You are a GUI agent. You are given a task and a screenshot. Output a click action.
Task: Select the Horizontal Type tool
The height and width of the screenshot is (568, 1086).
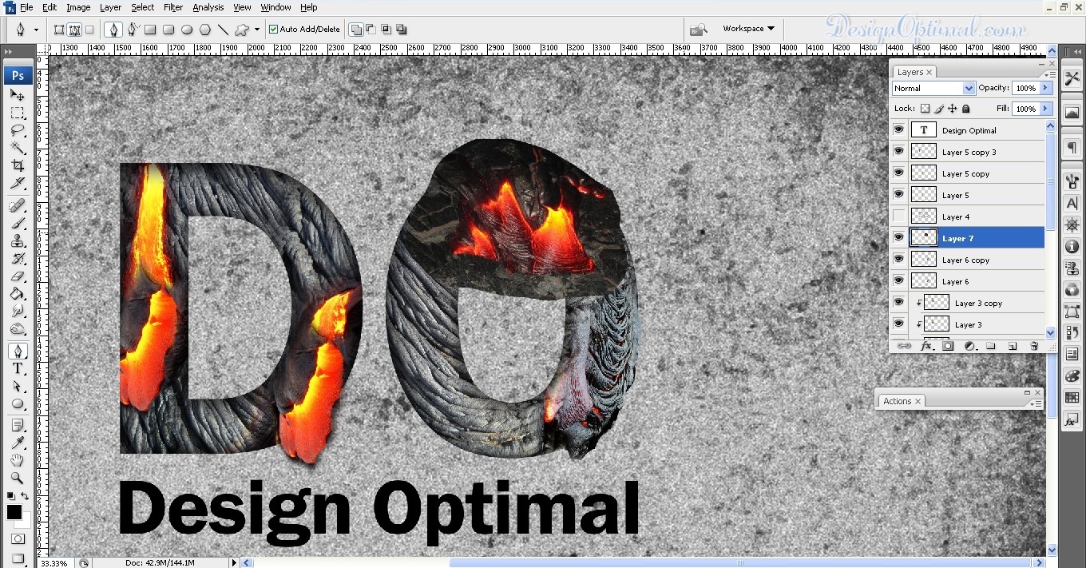(x=18, y=368)
